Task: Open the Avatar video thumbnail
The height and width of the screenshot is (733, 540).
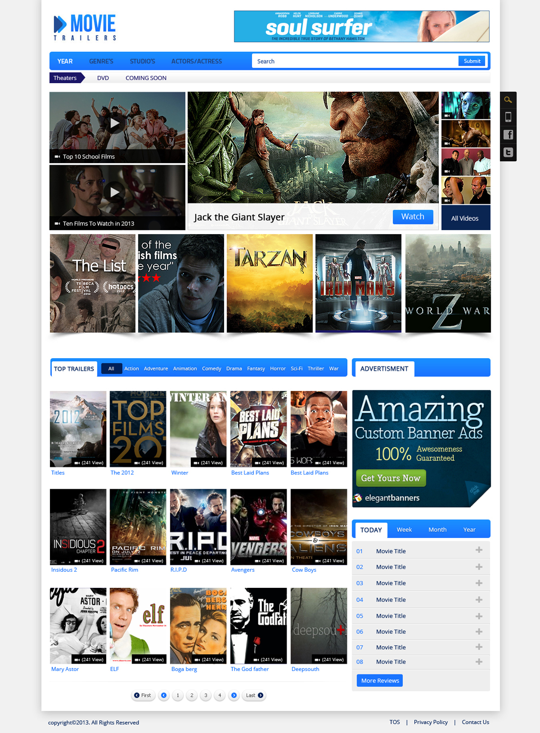Action: click(x=466, y=105)
